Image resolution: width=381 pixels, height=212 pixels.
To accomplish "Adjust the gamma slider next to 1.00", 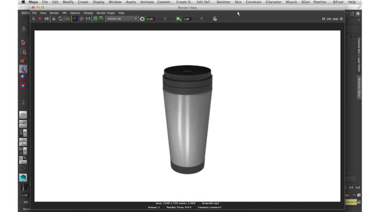I will click(x=202, y=19).
